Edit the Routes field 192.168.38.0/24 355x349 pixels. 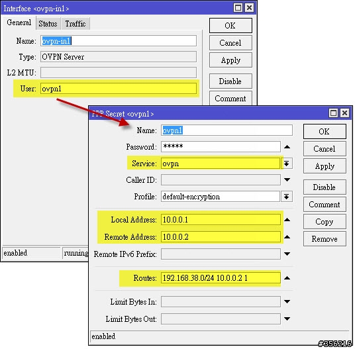point(221,277)
